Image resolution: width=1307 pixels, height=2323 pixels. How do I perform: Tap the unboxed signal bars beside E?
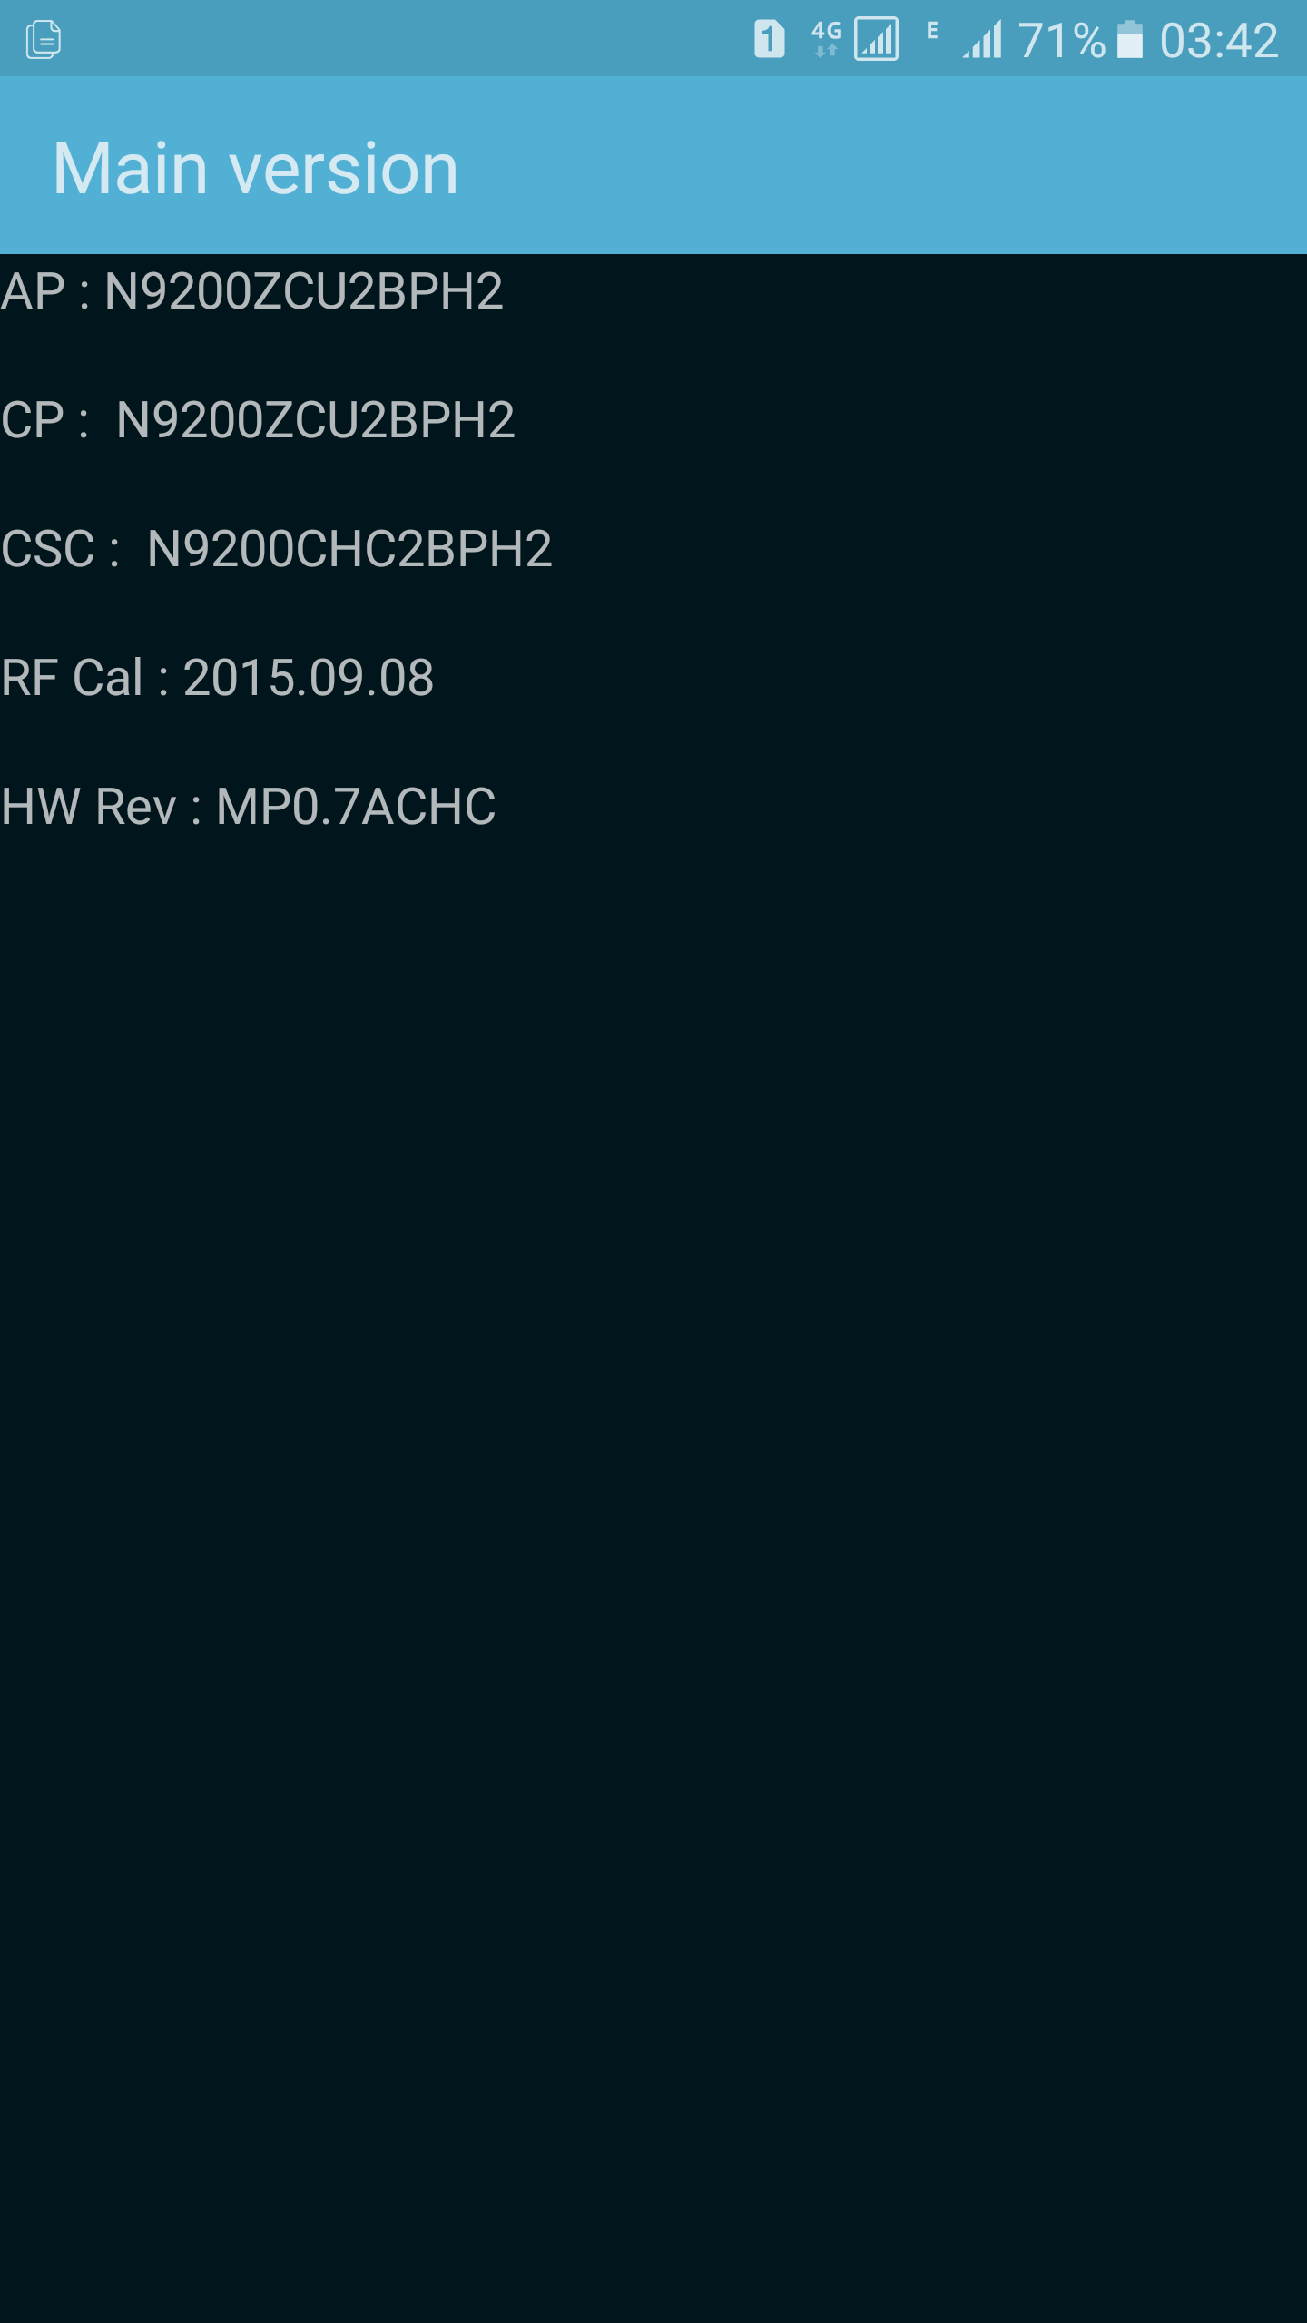pyautogui.click(x=983, y=40)
